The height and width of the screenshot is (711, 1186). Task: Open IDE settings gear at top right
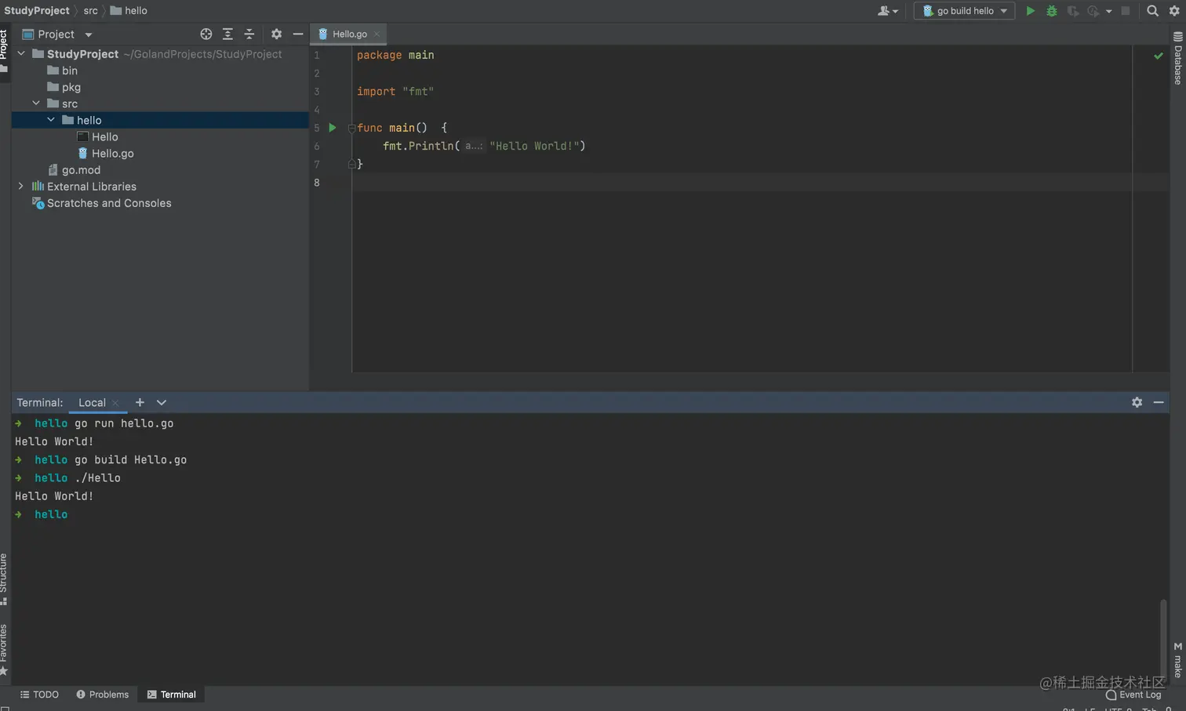1174,11
